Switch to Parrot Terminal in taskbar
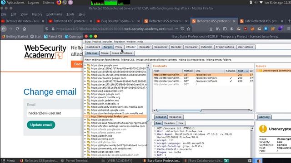Screen dimensions: 291x163 pyautogui.click(x=75, y=161)
